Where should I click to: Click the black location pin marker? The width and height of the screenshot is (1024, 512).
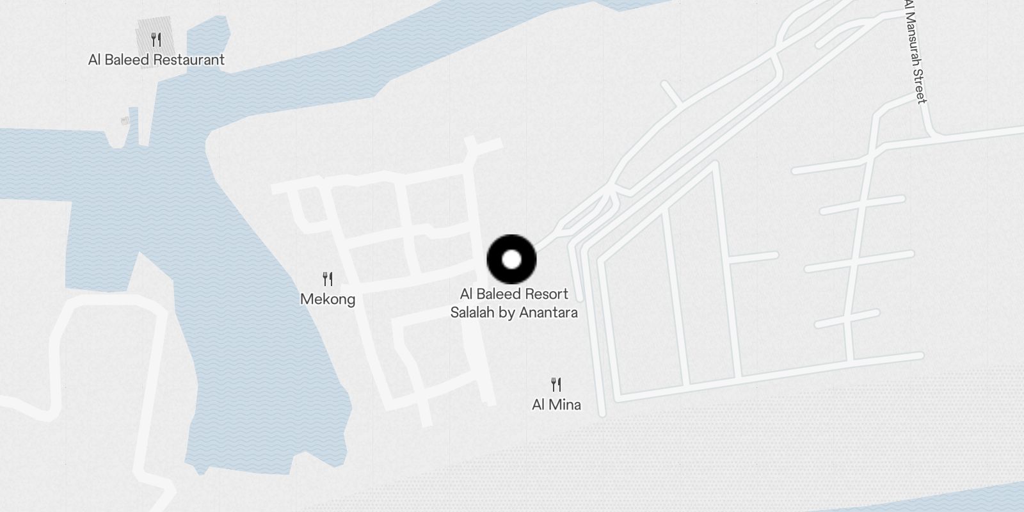pyautogui.click(x=511, y=260)
